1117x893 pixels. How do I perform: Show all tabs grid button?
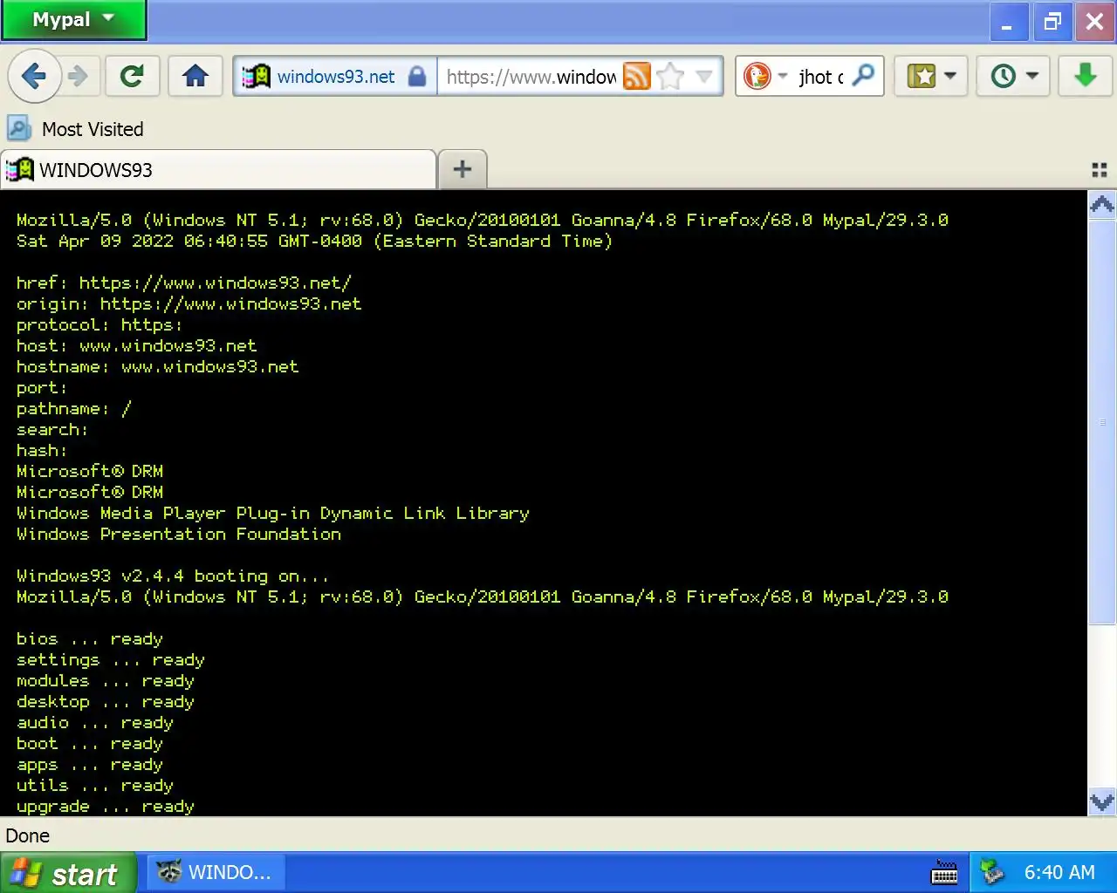tap(1100, 170)
